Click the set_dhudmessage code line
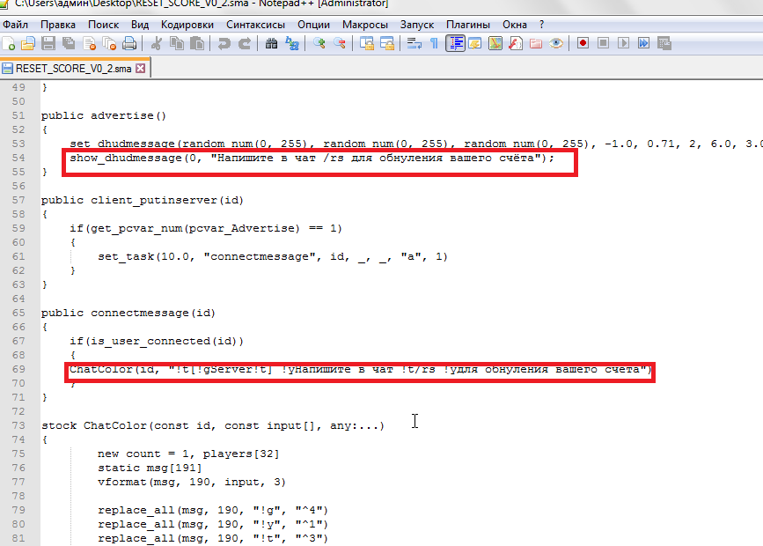The height and width of the screenshot is (546, 763). pos(416,144)
